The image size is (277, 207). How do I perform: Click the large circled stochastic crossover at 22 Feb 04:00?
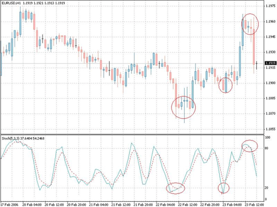(175, 188)
